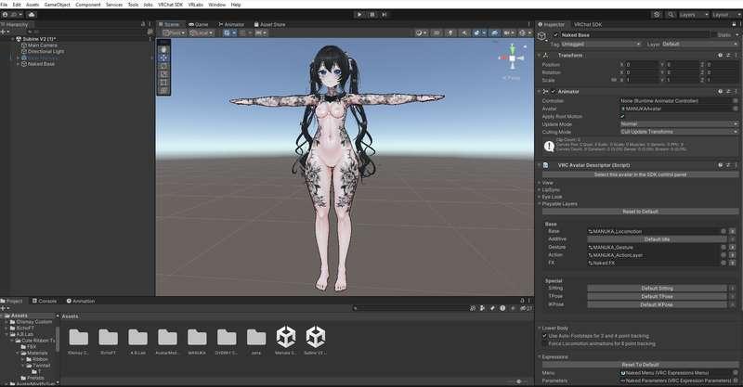Click Reset to Default under Playable Layers

point(640,212)
